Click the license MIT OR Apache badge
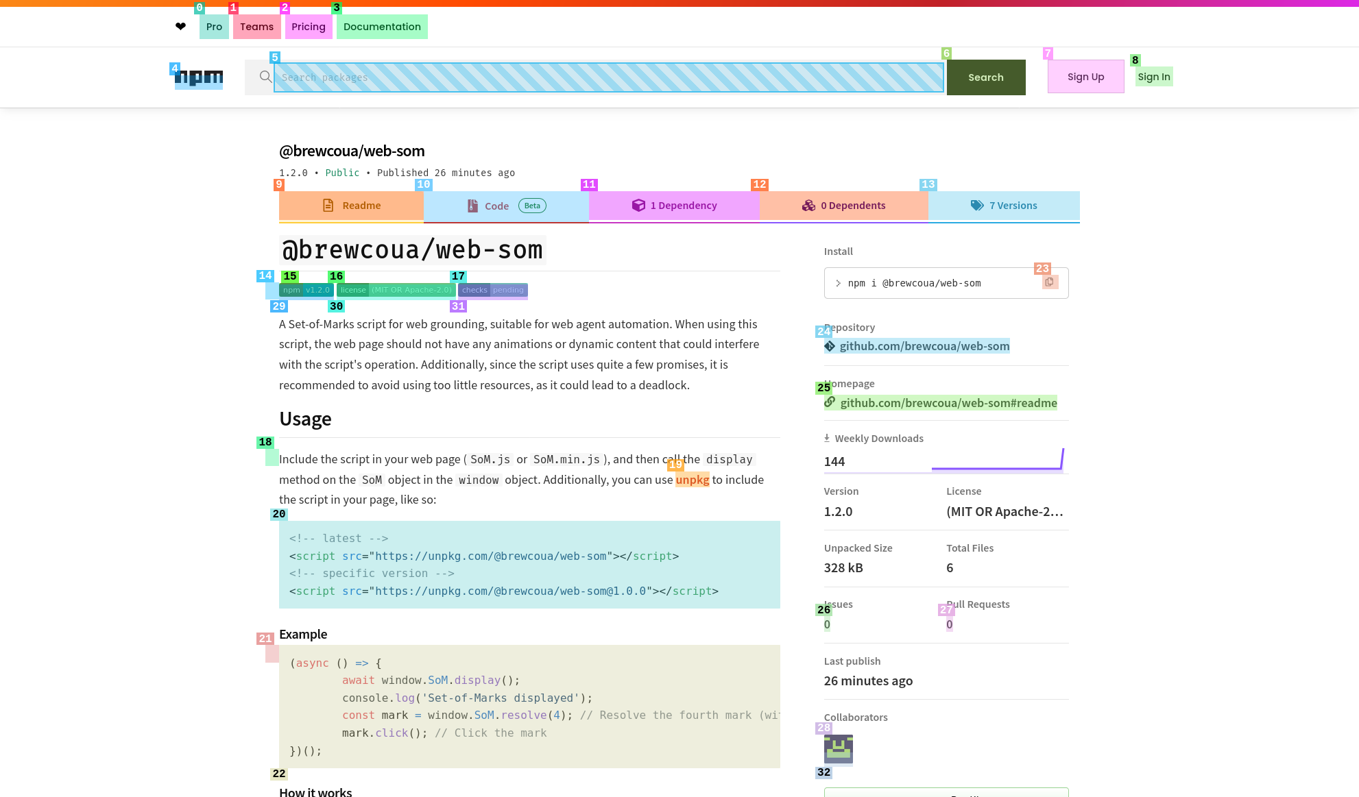Viewport: 1359px width, 797px height. [x=396, y=290]
